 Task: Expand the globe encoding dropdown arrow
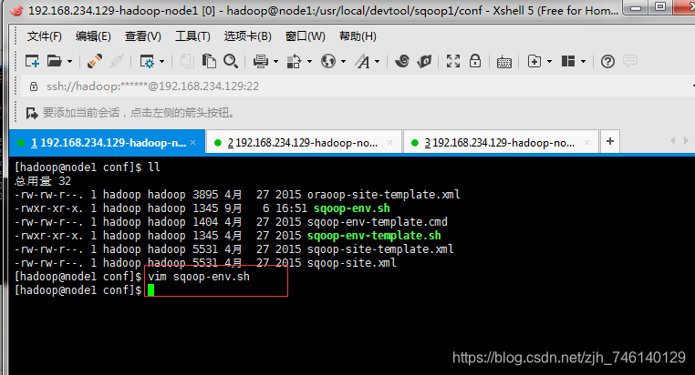pyautogui.click(x=343, y=62)
